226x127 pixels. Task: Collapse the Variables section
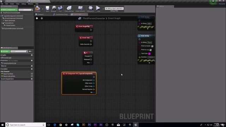[x=1, y=69]
